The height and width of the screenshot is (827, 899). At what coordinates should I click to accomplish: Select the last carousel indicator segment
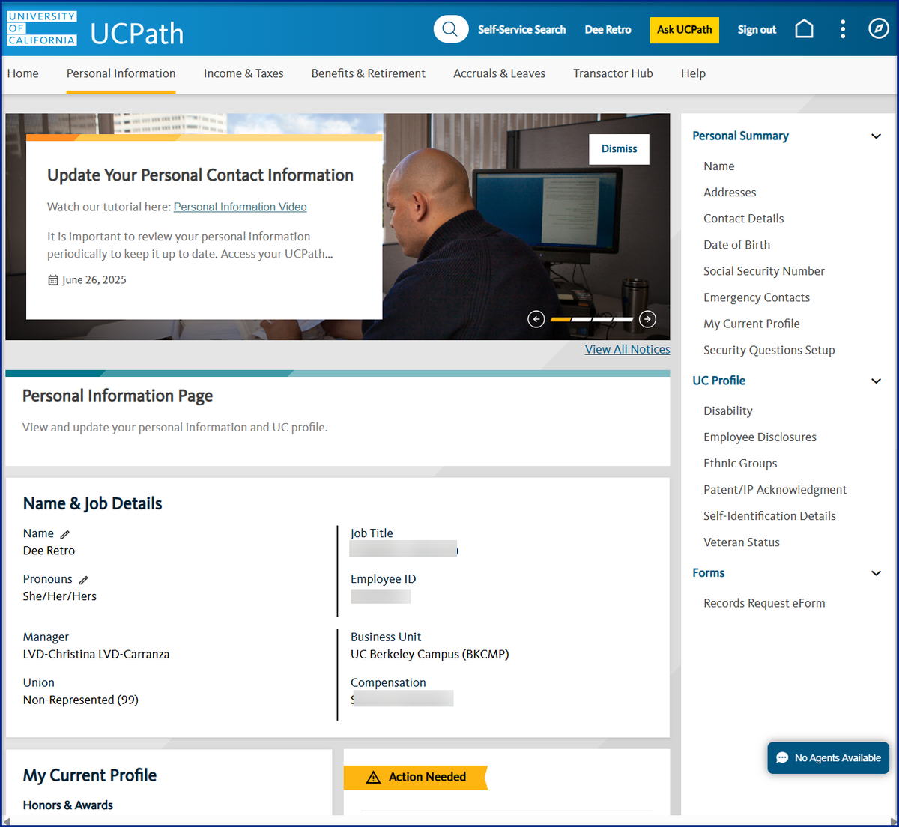(623, 320)
